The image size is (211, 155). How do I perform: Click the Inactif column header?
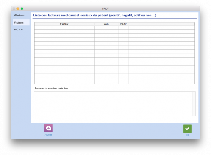pyautogui.click(x=123, y=24)
